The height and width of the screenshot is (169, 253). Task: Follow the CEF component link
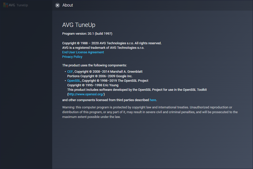(70, 71)
